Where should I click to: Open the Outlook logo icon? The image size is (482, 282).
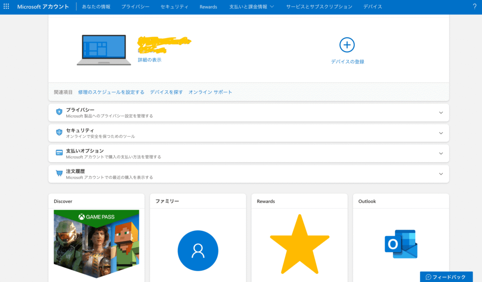coord(401,244)
